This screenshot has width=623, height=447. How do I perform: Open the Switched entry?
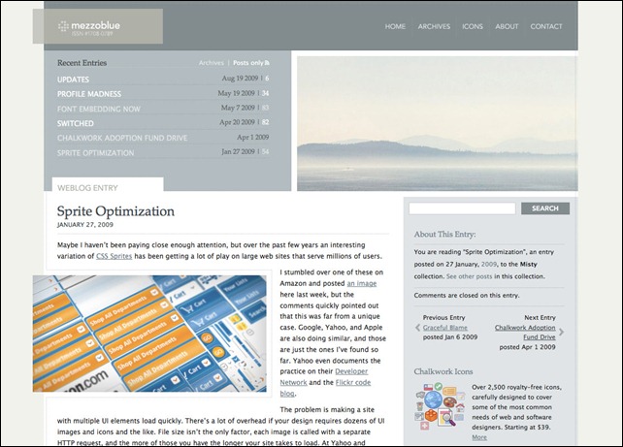point(76,123)
